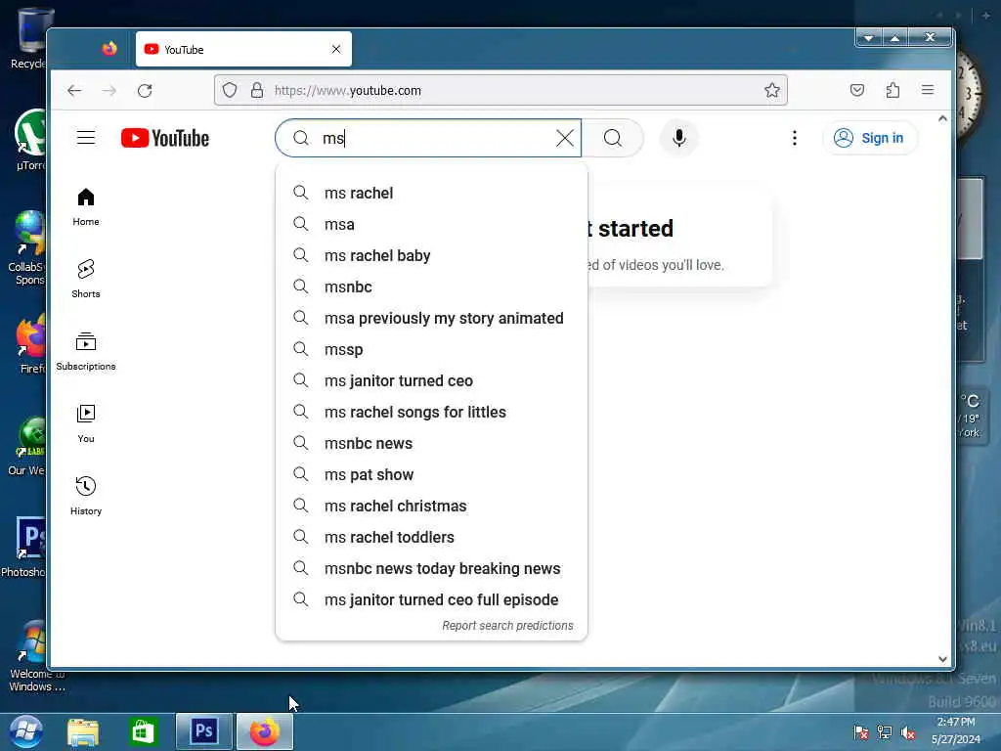The image size is (1001, 751).
Task: Open History from sidebar
Action: 86,496
